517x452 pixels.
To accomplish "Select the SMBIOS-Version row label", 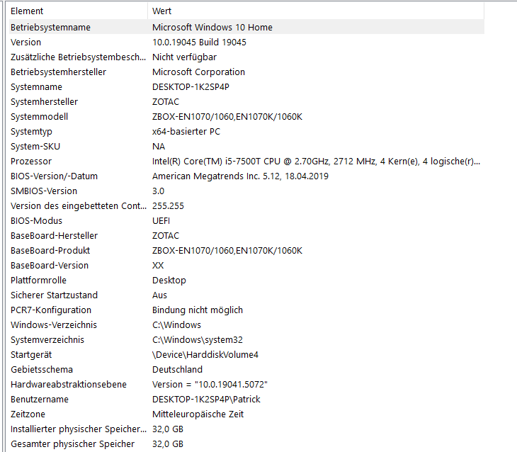I will pyautogui.click(x=44, y=191).
